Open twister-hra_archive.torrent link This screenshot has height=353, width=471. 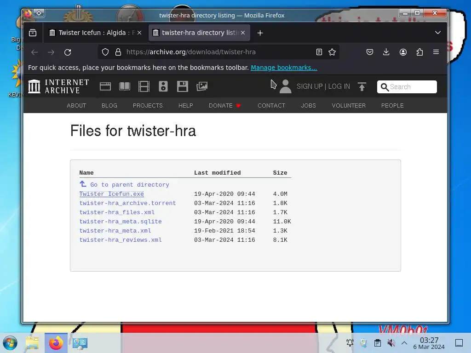point(127,203)
